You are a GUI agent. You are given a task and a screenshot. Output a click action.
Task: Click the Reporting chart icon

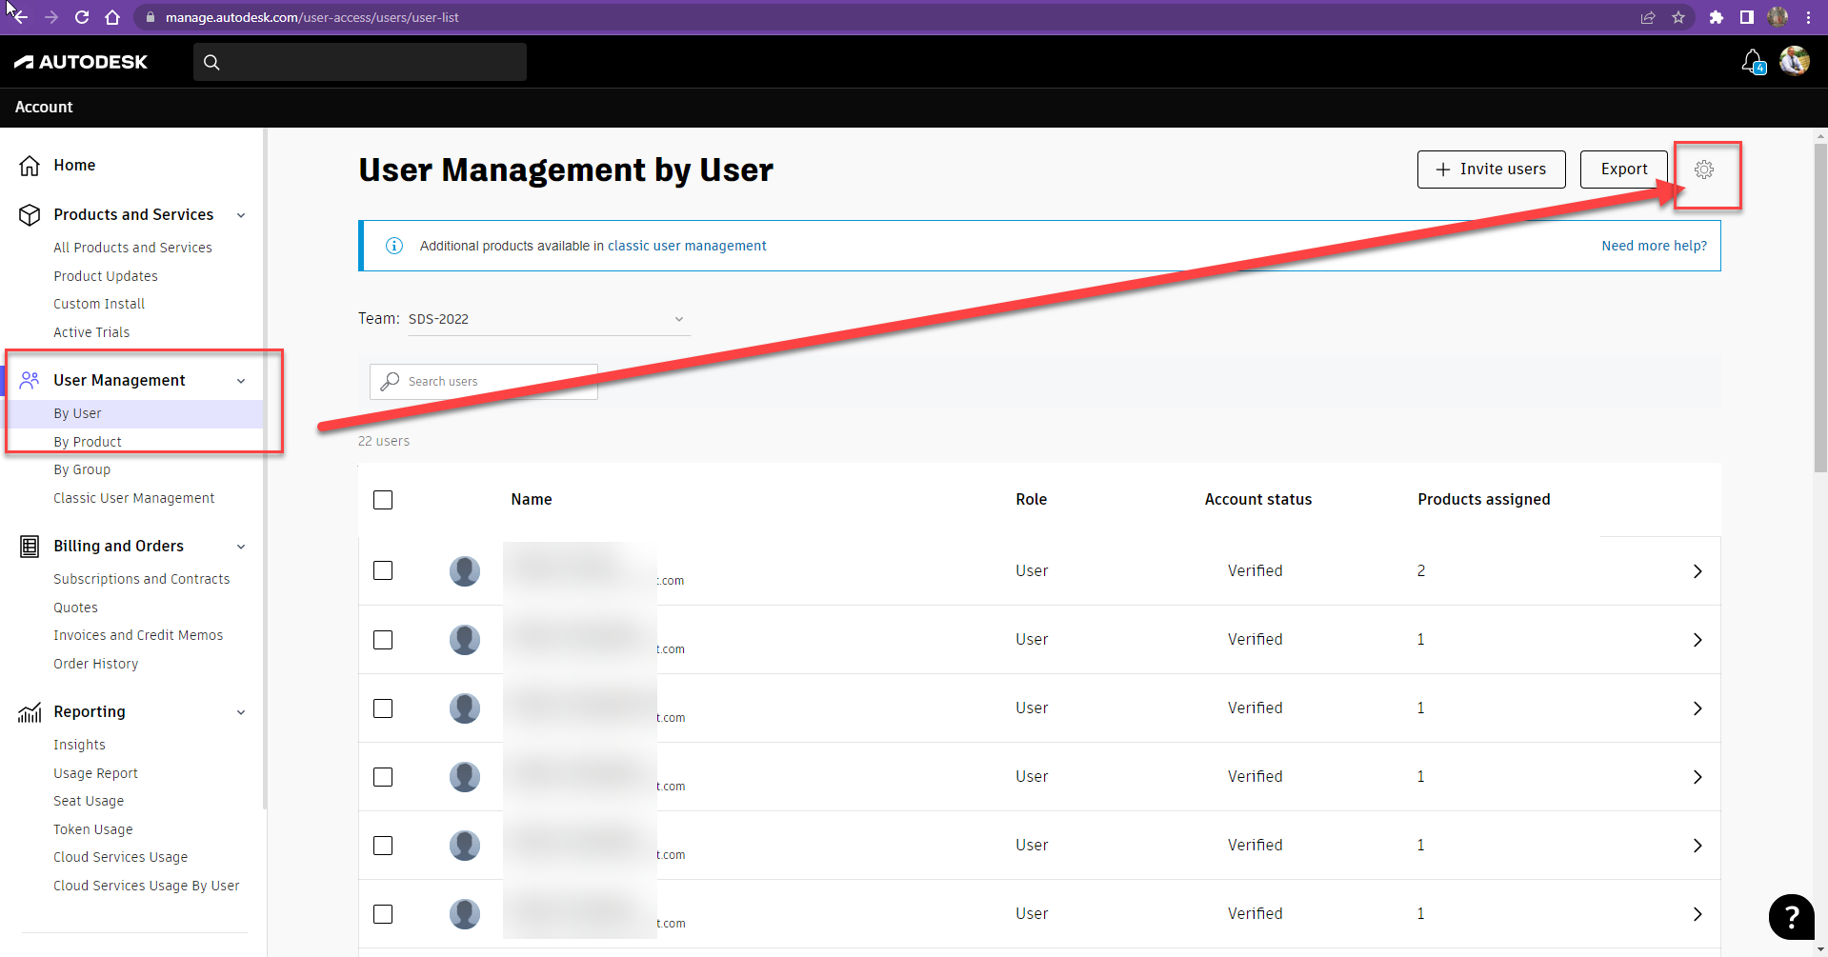30,712
